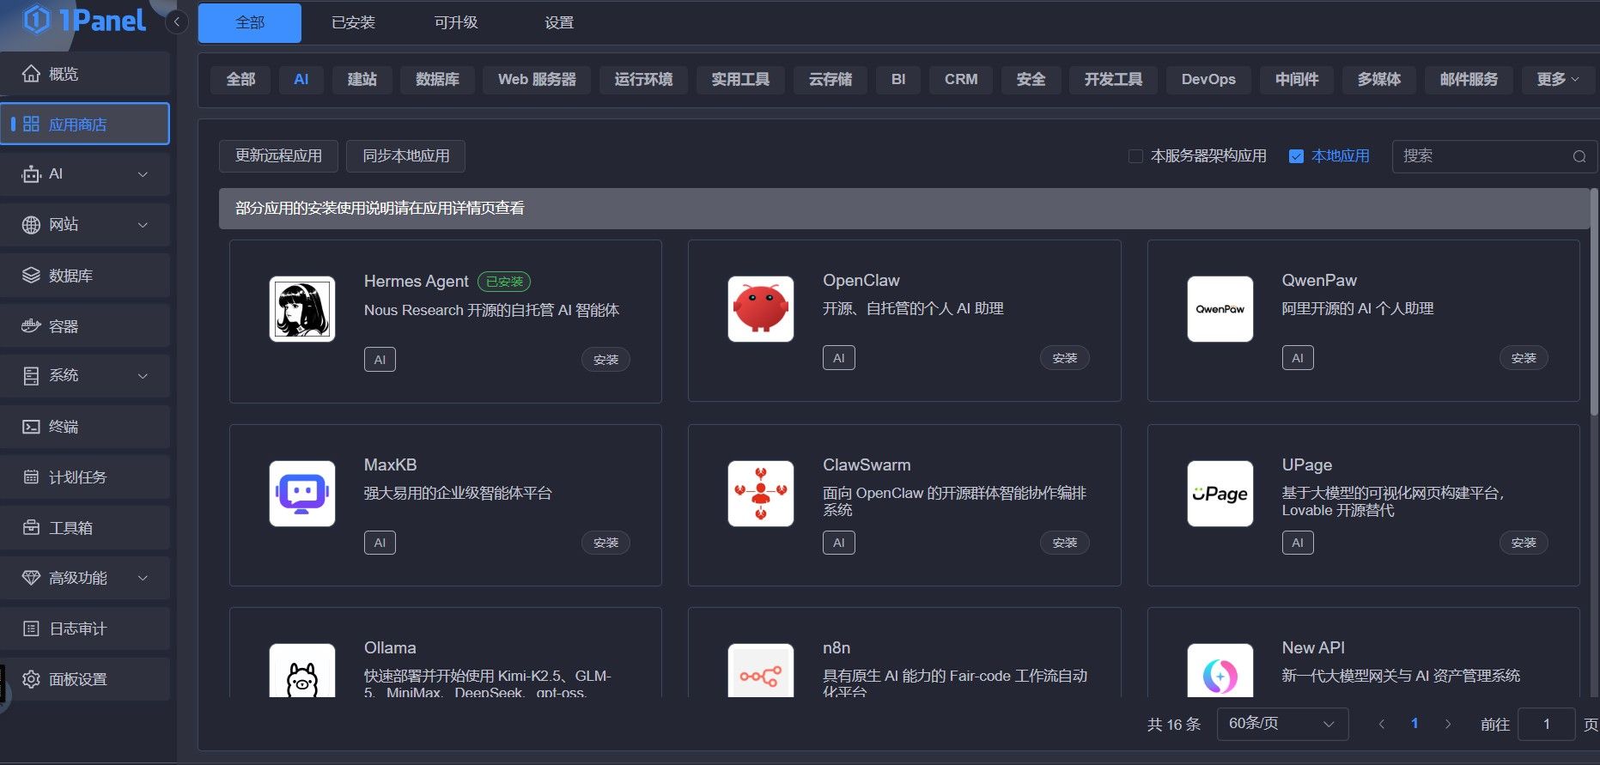Screen dimensions: 1600x765
Task: Install Hermes Agent with 安装 button
Action: (605, 360)
